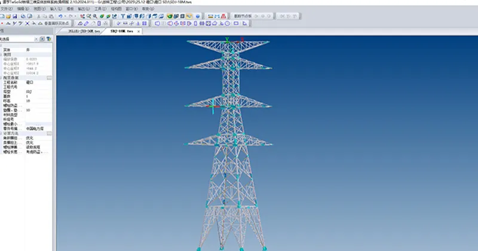
Task: Open the 工具 (Tools) menu
Action: (100, 9)
